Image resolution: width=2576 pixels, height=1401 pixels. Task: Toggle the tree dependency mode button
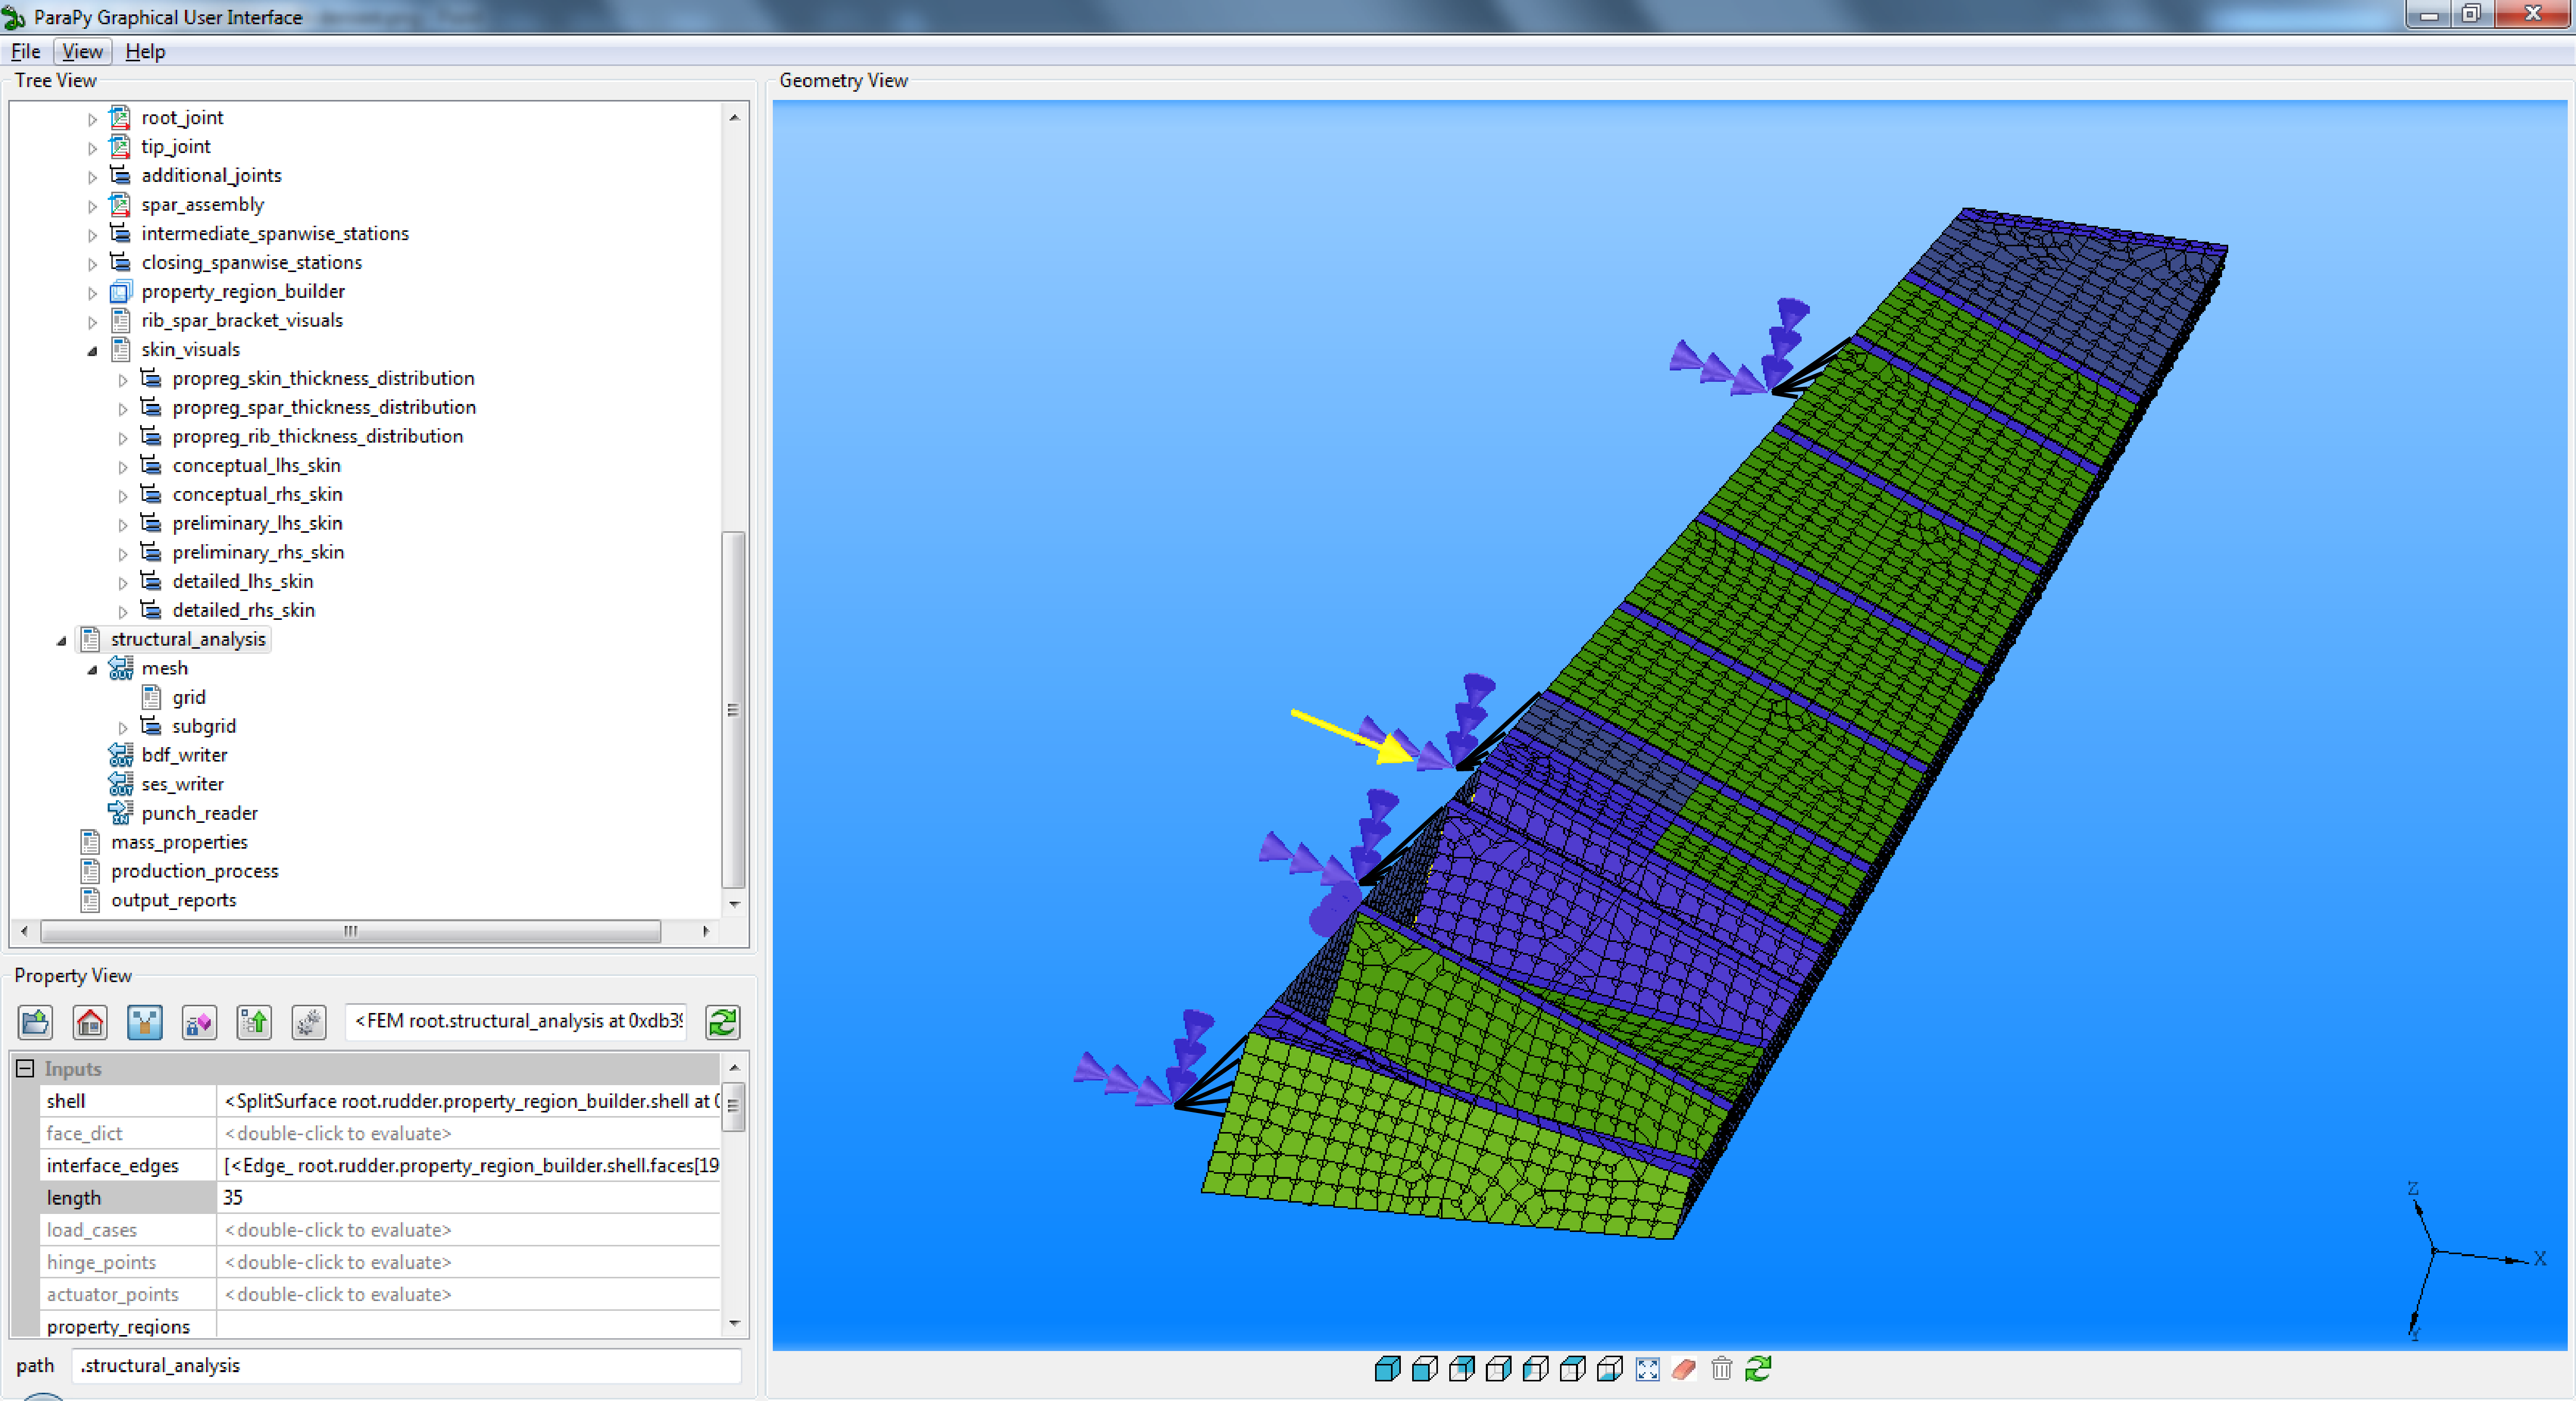click(x=145, y=1022)
